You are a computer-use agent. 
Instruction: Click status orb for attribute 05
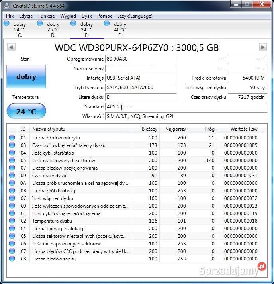point(12,161)
